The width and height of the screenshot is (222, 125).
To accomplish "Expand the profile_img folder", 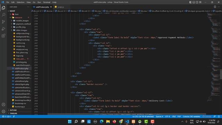I will coord(19,27).
